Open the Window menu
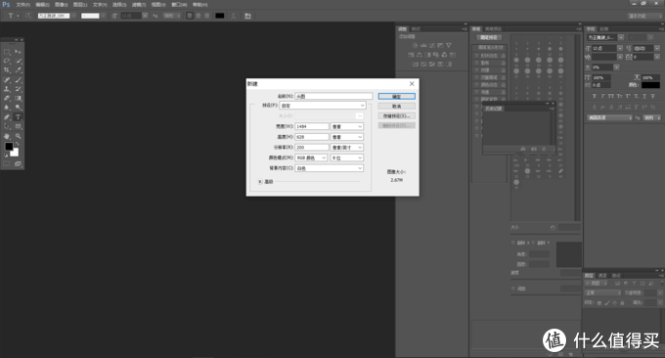This screenshot has width=665, height=358. (179, 5)
